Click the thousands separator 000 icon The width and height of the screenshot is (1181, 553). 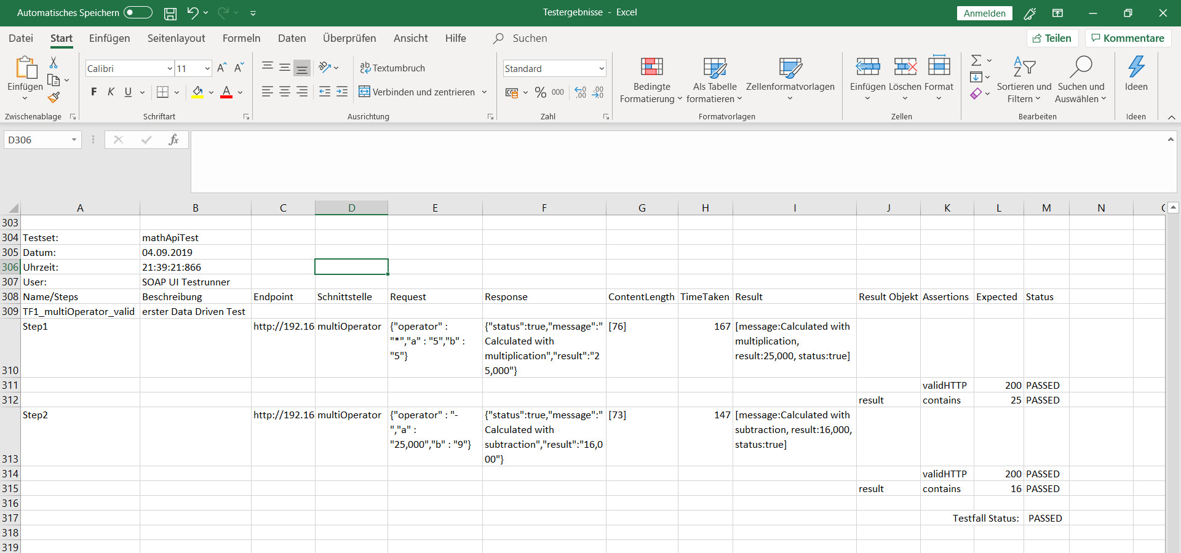[x=558, y=92]
